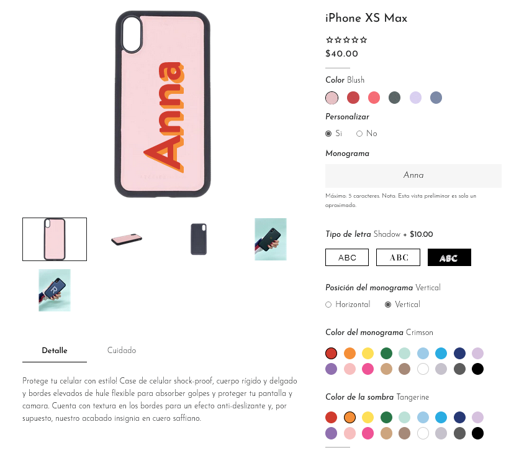Open thumbnail of hand holding green case
The image size is (519, 455).
tap(271, 239)
